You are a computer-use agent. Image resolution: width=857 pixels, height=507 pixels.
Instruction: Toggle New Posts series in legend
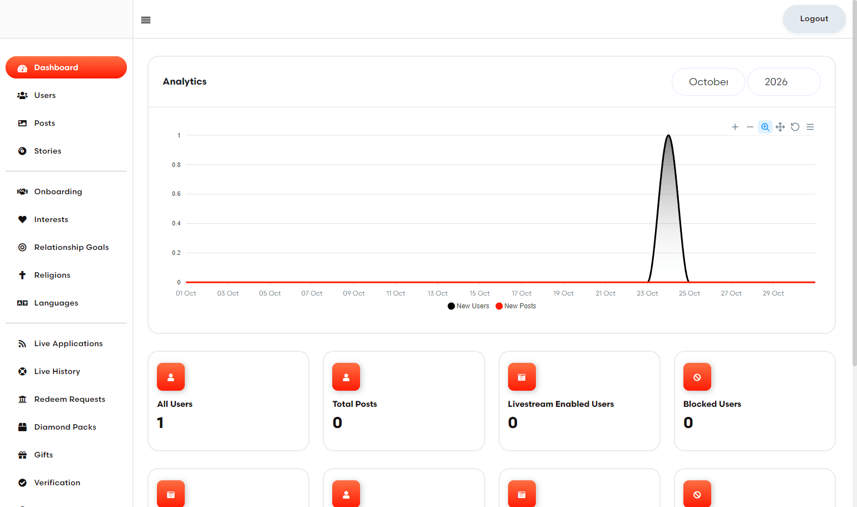click(x=516, y=306)
